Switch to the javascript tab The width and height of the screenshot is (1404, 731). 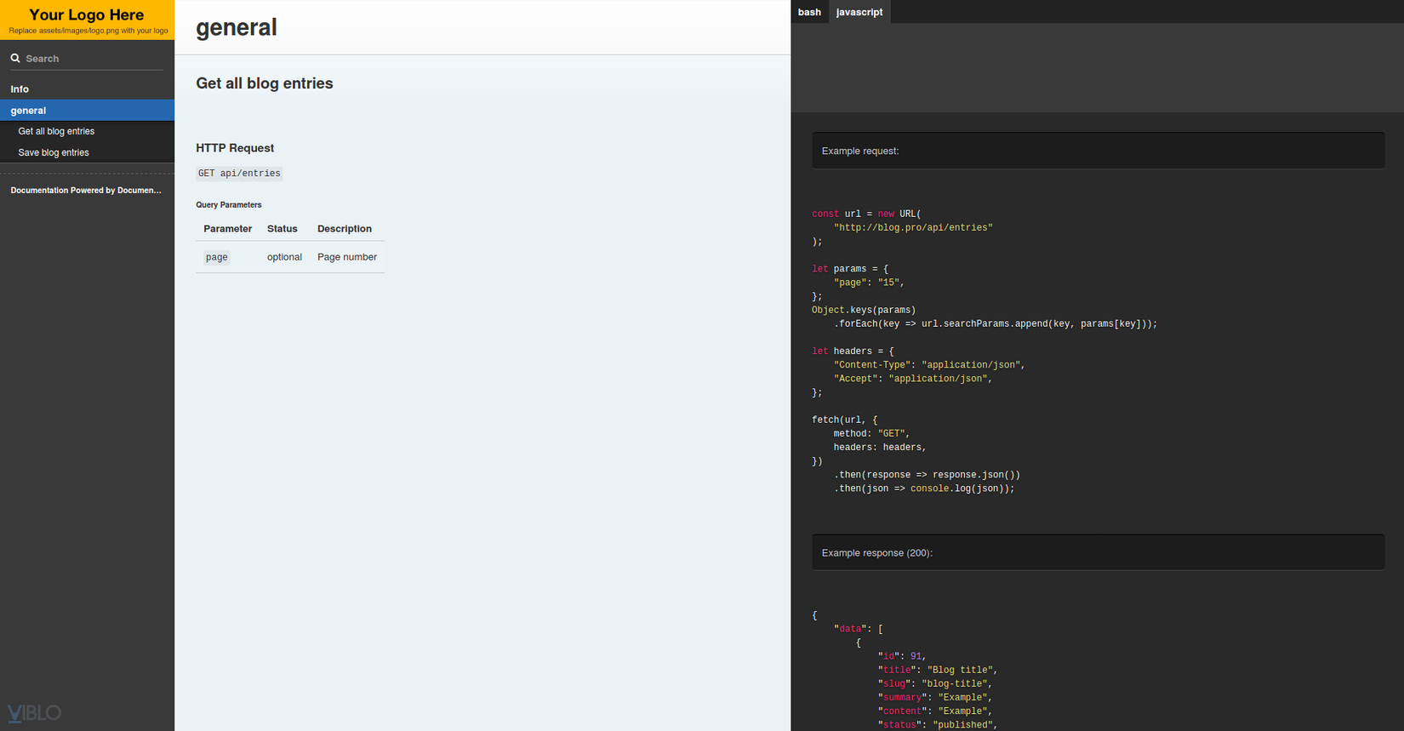(x=859, y=12)
